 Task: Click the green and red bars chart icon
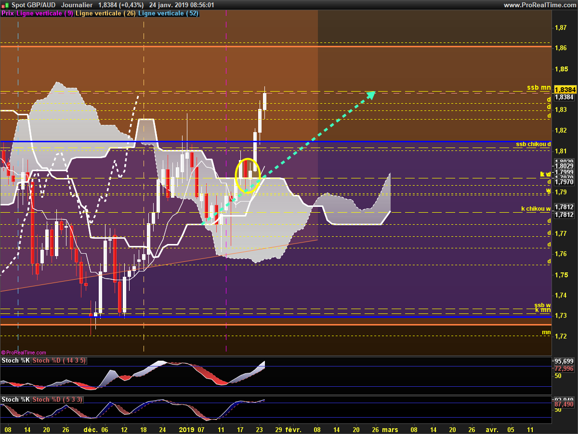(6, 5)
